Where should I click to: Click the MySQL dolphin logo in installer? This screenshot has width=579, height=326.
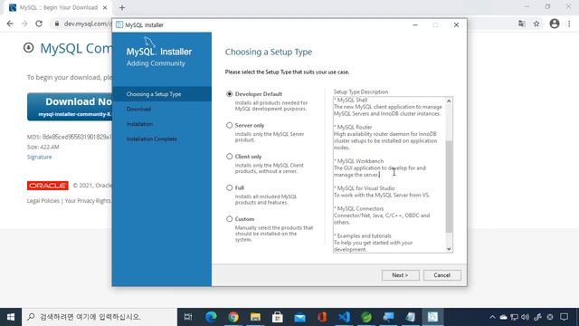[149, 42]
